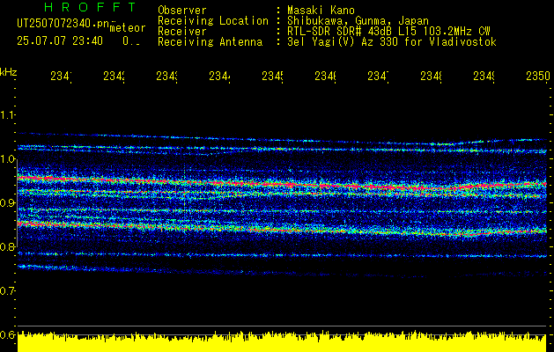
Task: Select the filename UT2507072340.pn text
Action: point(63,23)
